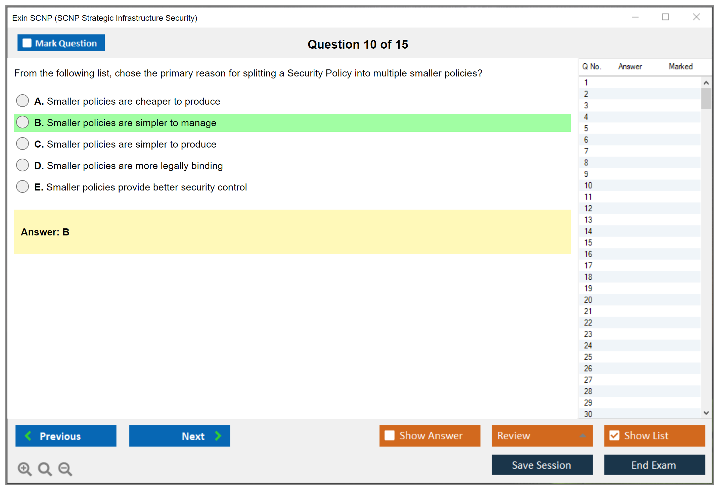The image size is (722, 493).
Task: Click the reset zoom magnifier icon
Action: coord(45,469)
